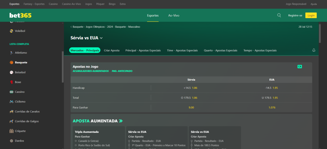
Task: Open Fantasy - Esportes in top bar
Action: point(34,4)
